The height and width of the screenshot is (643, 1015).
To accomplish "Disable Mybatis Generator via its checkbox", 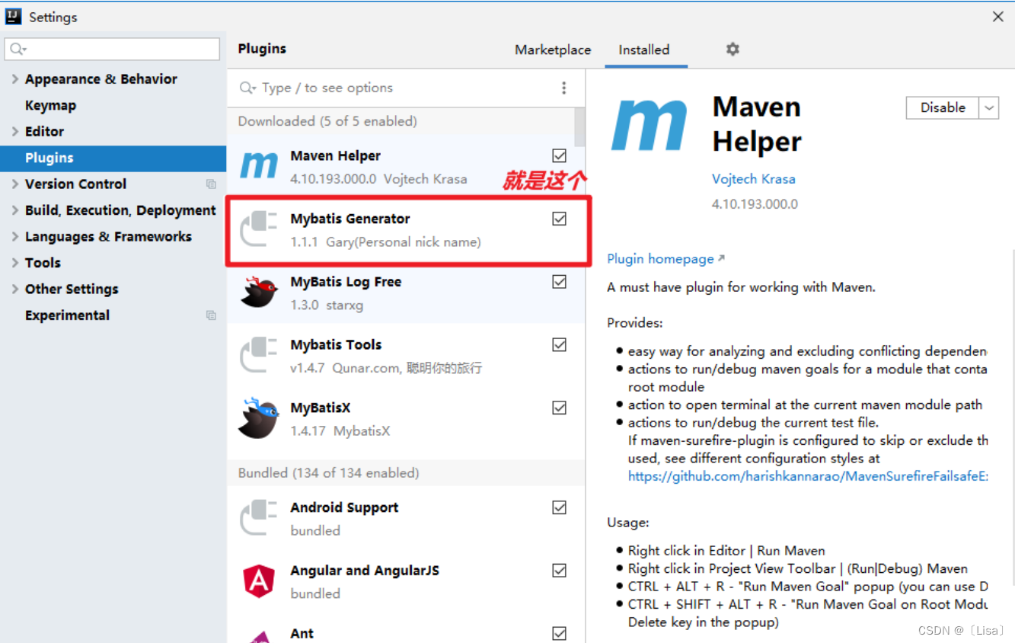I will point(560,219).
